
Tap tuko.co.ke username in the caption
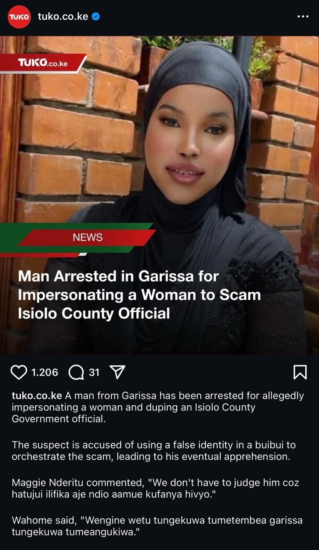pos(37,395)
